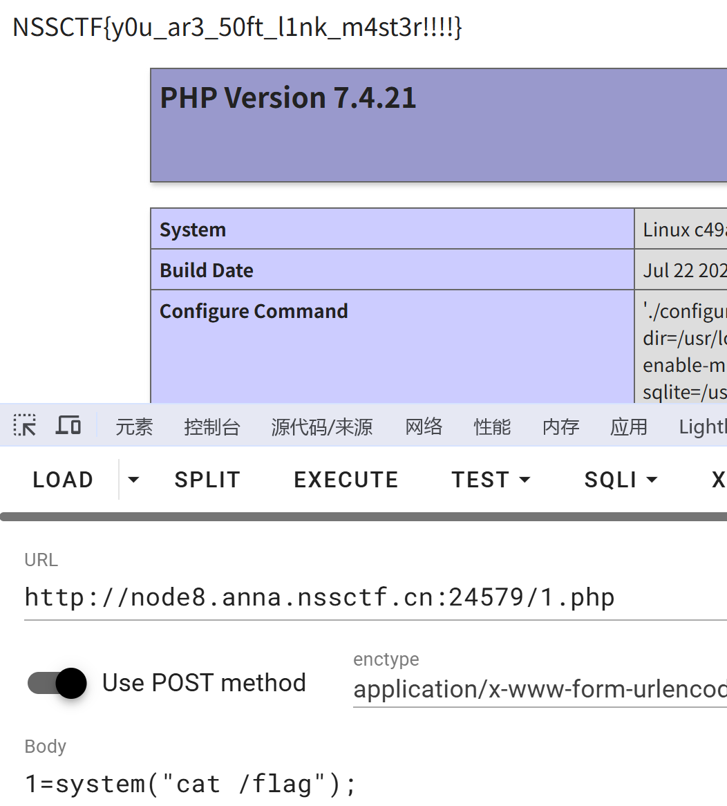Click the SPLIT button
727x806 pixels.
(x=207, y=480)
